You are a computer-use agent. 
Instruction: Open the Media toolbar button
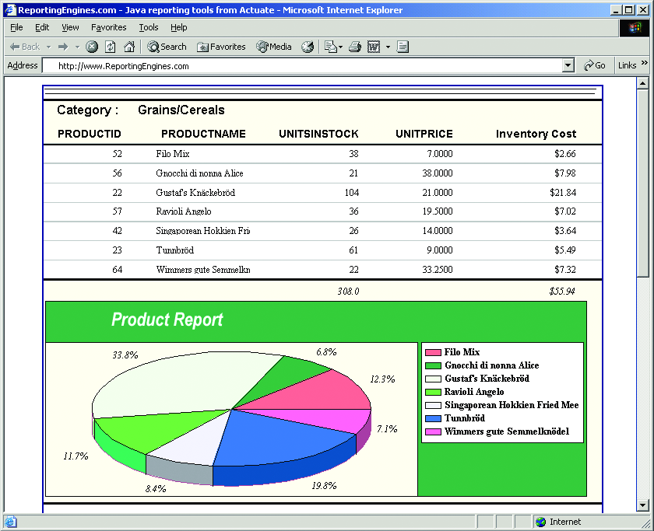(x=274, y=47)
